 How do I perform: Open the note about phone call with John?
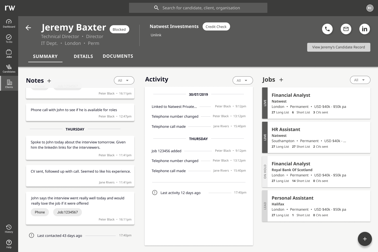point(80,112)
